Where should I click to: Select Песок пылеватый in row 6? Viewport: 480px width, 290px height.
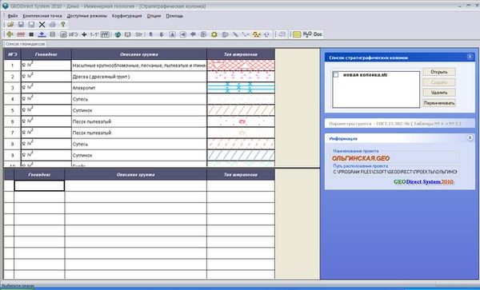[x=139, y=121]
